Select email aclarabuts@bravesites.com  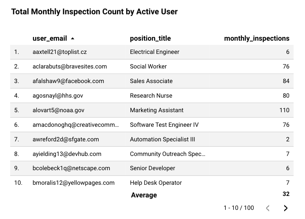point(69,66)
